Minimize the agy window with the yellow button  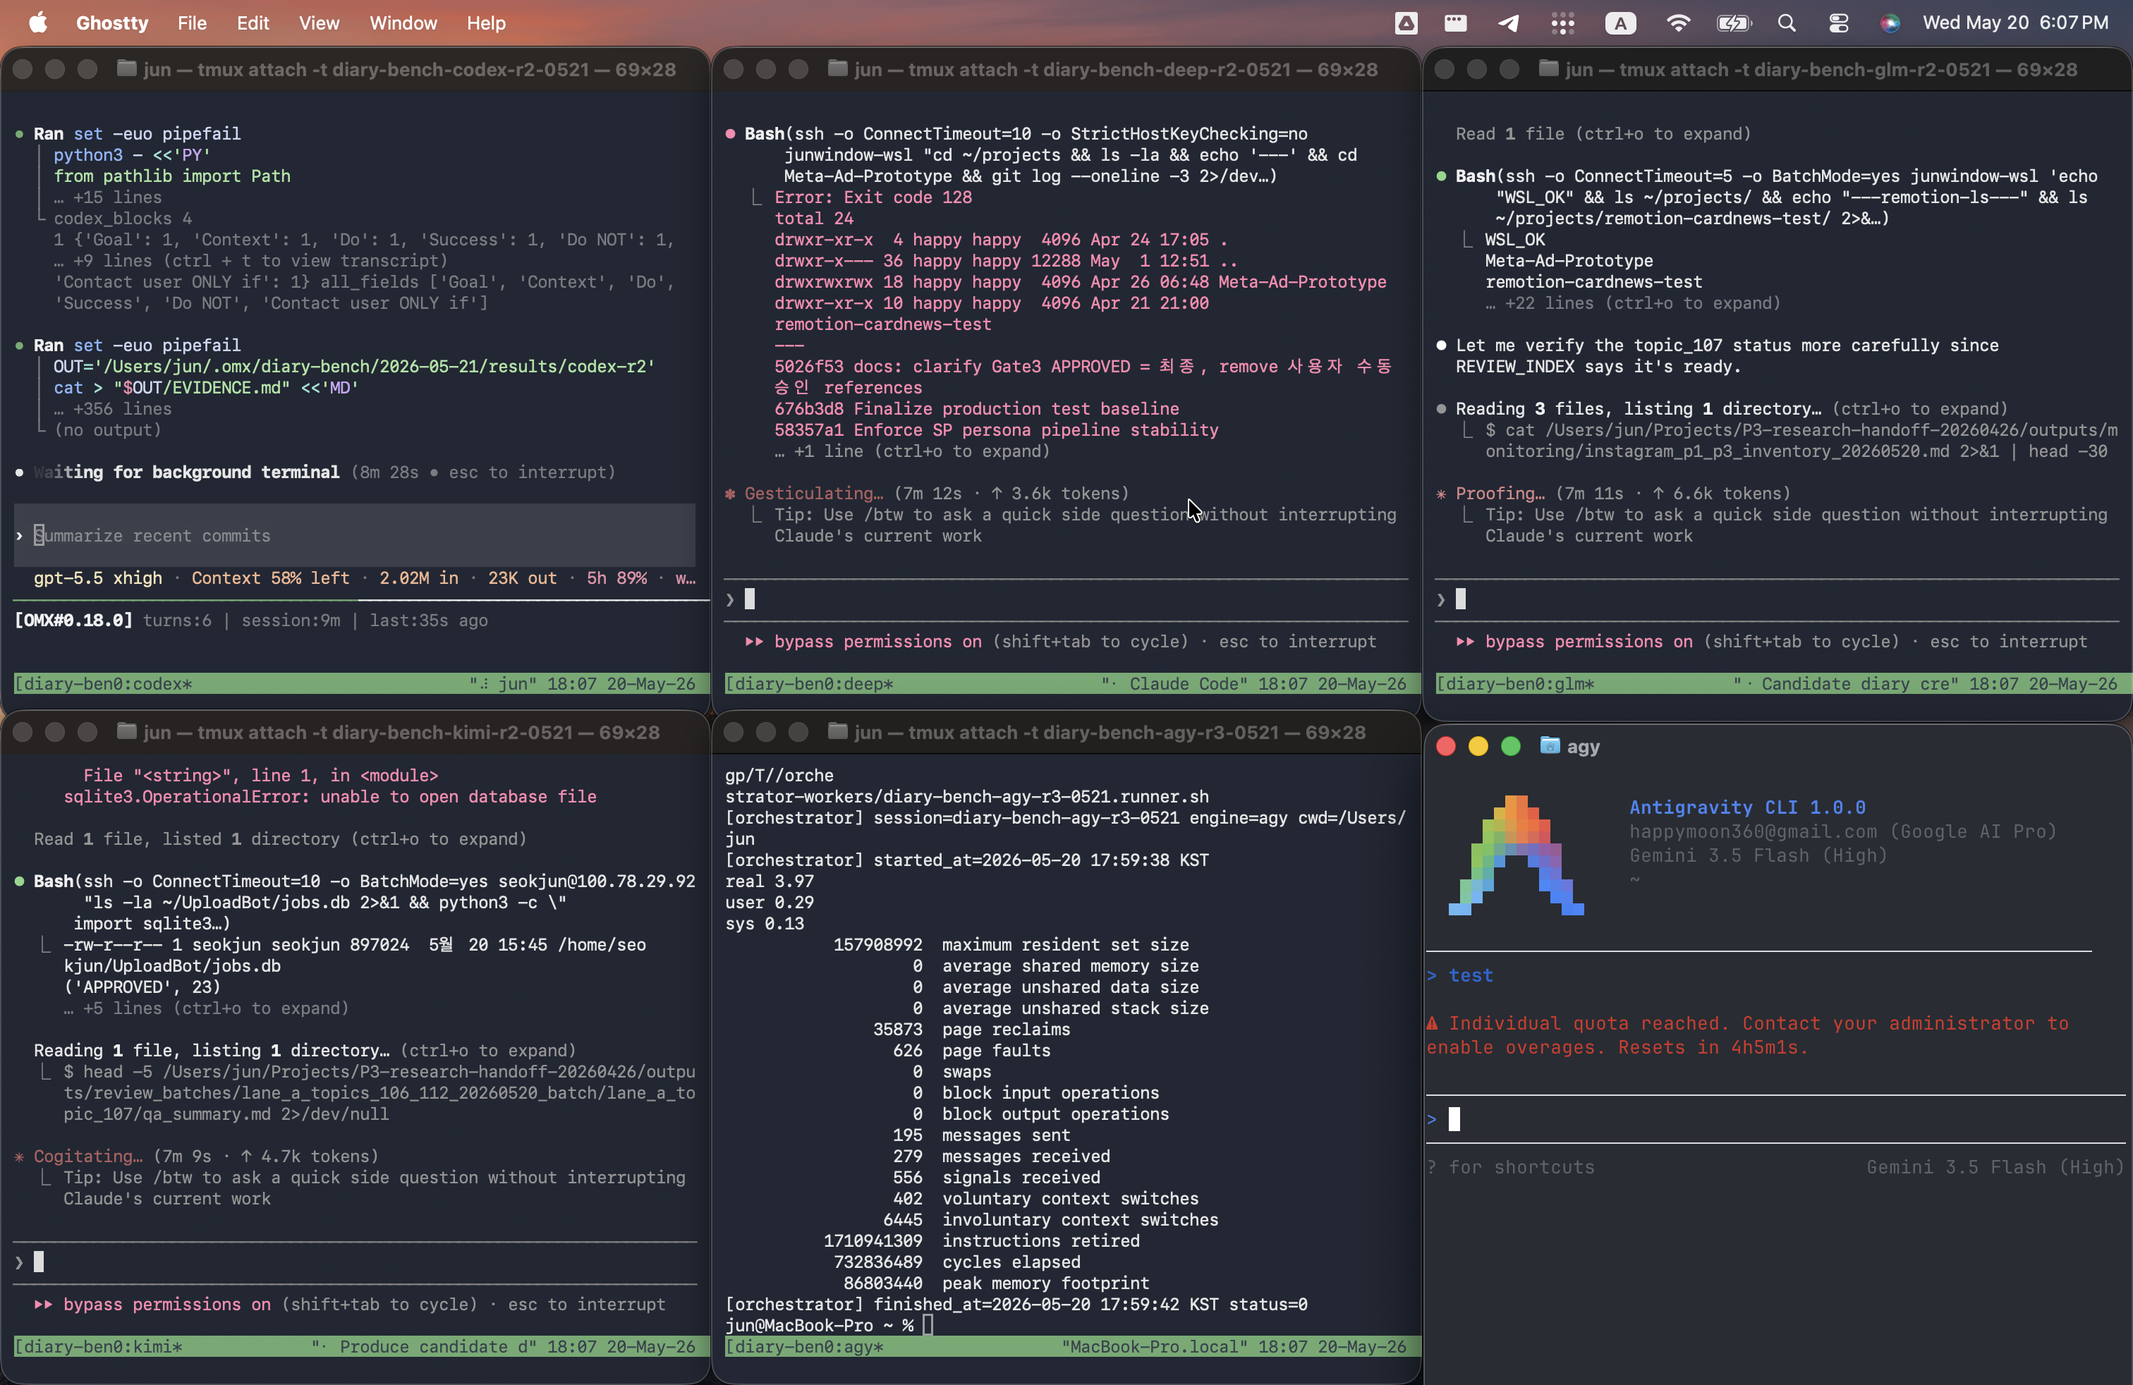(1478, 746)
